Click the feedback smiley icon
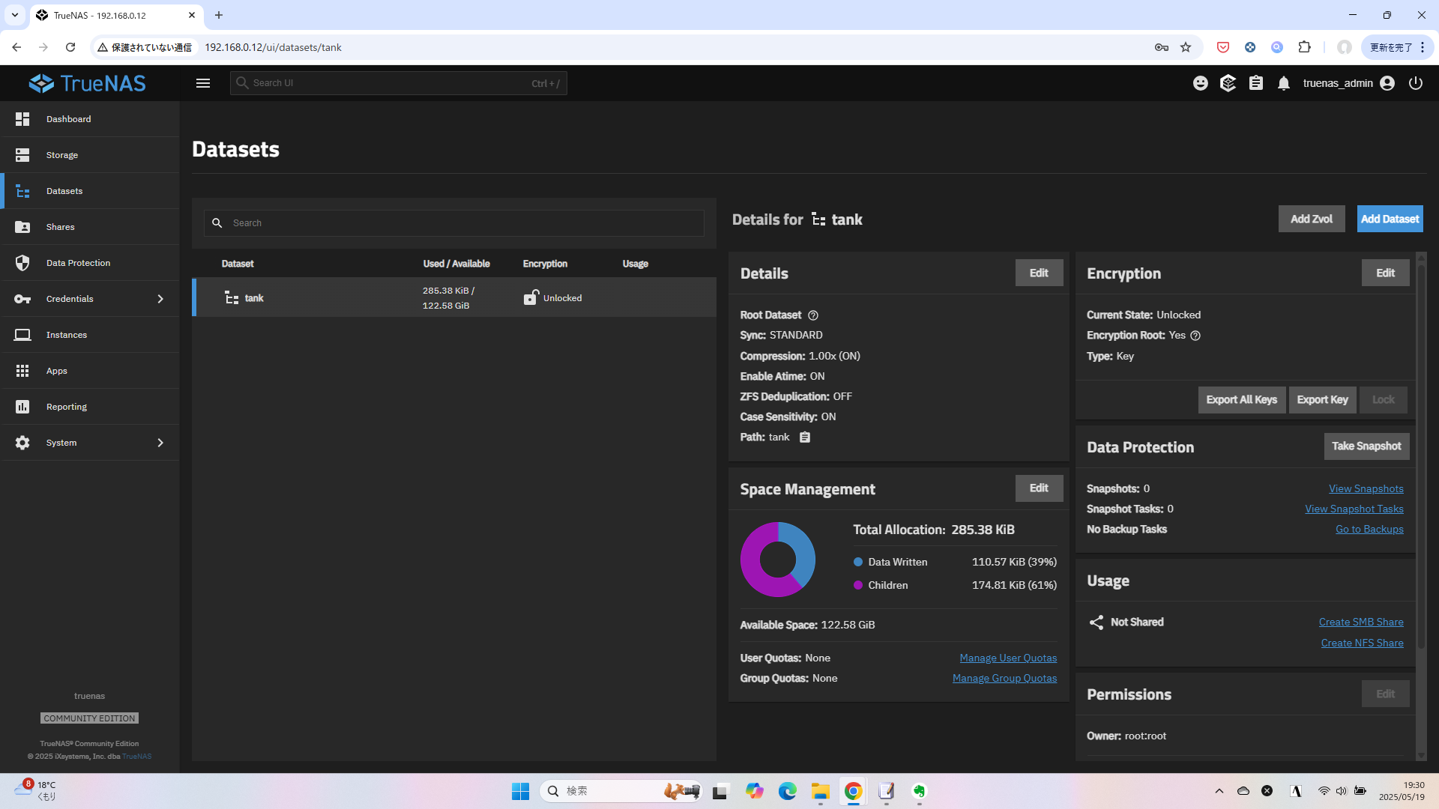Viewport: 1439px width, 809px height. (x=1200, y=83)
